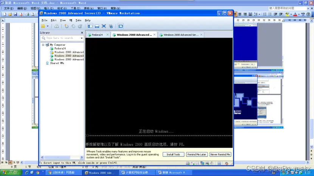Image resolution: width=314 pixels, height=176 pixels.
Task: Toggle the library sidebar view icon
Action: (x=90, y=26)
